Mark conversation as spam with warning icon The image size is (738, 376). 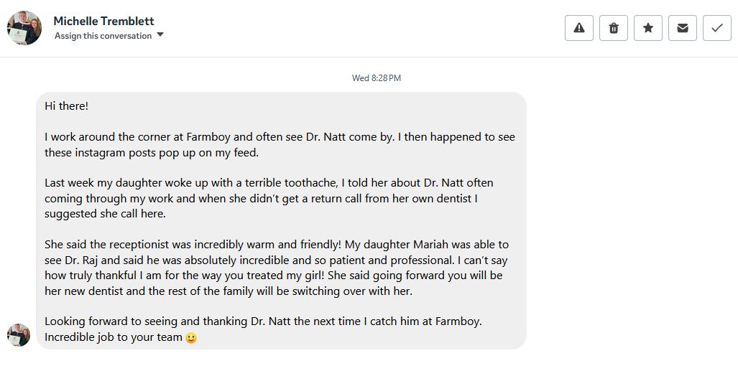click(579, 28)
